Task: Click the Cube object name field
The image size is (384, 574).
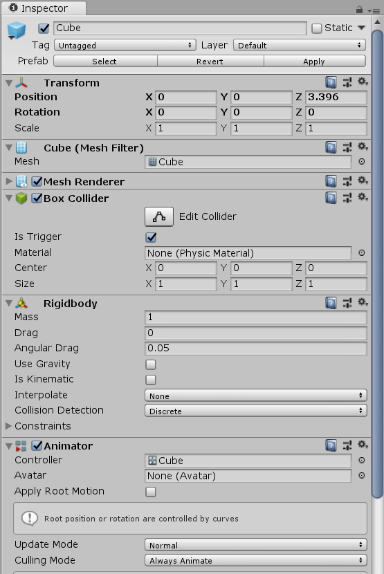Action: 180,28
